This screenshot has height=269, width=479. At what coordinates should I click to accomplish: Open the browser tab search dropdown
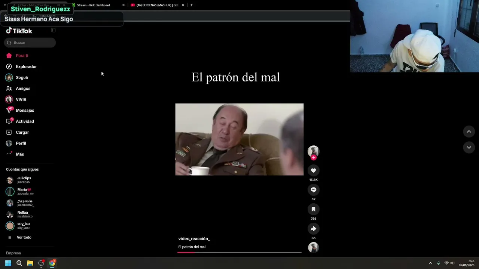(4, 5)
